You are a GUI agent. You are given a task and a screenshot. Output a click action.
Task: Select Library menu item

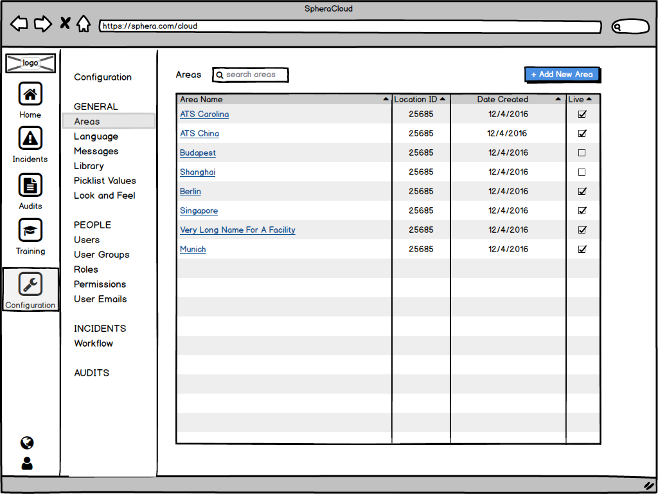pyautogui.click(x=89, y=166)
